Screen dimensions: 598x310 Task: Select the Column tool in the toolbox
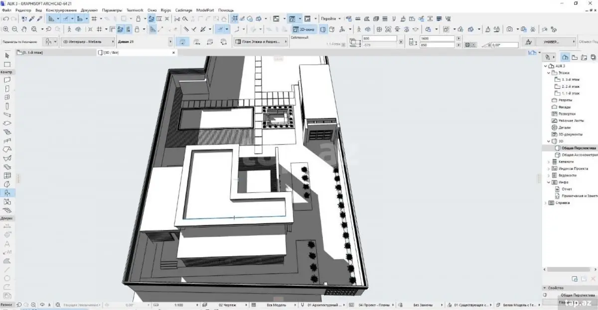(7, 106)
